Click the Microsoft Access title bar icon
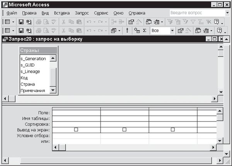The height and width of the screenshot is (166, 232). point(5,4)
